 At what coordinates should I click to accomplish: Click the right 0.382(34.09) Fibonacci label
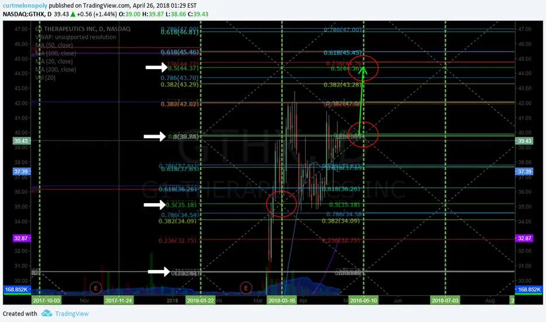(341, 221)
